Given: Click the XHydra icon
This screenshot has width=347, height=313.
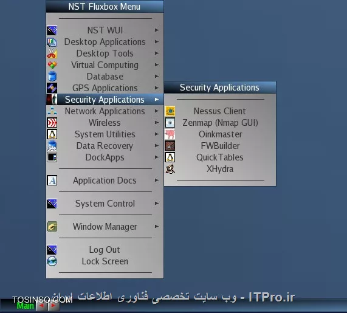Looking at the screenshot, I should tap(170, 169).
